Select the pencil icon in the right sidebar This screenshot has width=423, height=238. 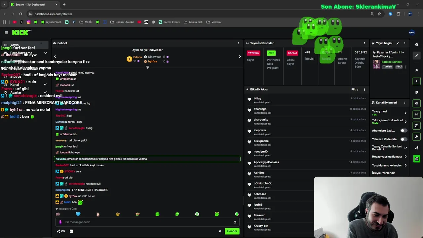[416, 56]
